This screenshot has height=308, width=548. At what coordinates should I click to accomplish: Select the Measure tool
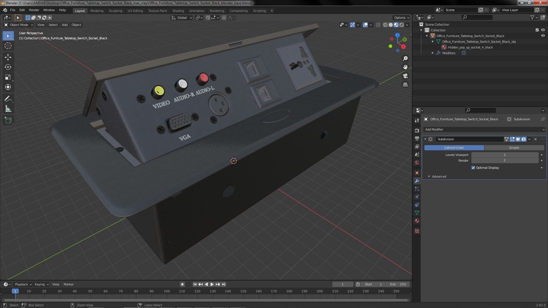point(8,109)
